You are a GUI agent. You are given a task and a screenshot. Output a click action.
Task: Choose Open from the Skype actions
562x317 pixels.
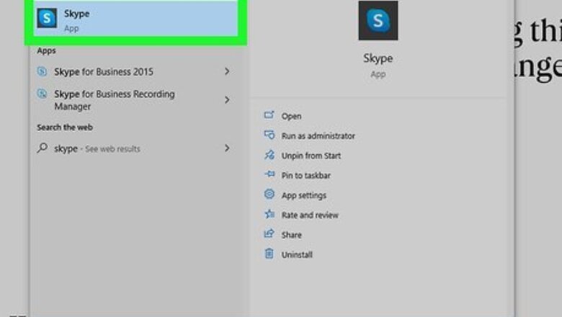[291, 116]
